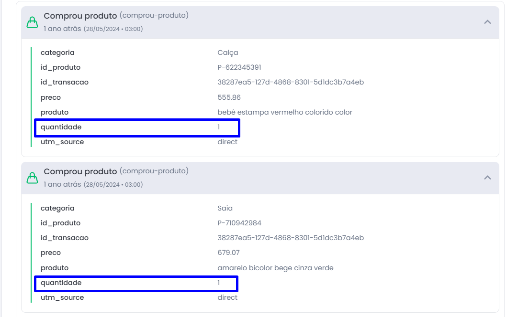
Task: Collapse the Calça purchase event card
Action: pos(487,22)
